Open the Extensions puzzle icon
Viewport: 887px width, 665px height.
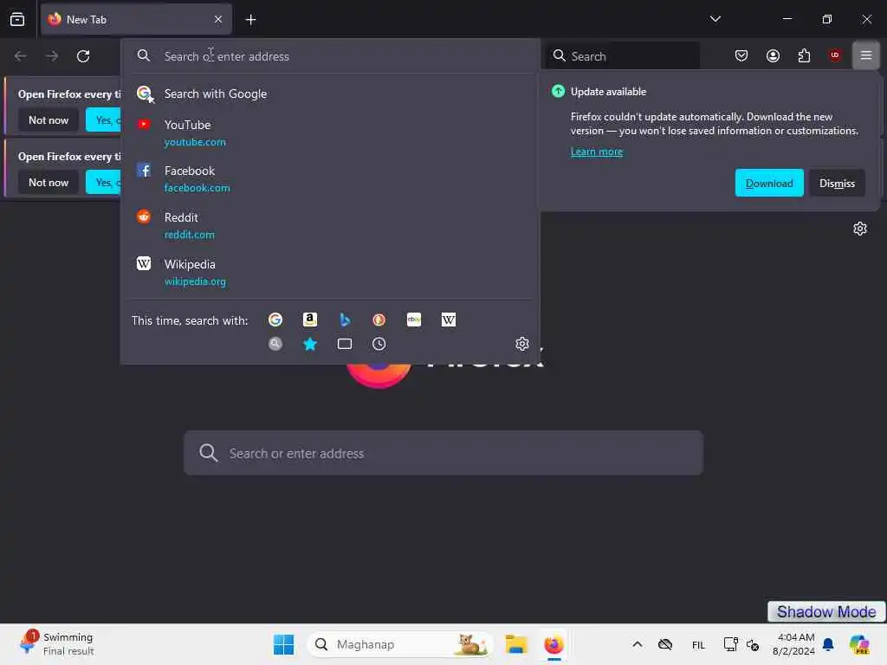click(804, 55)
